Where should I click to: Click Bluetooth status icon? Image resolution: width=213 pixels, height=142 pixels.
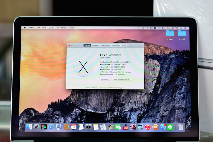(143, 28)
